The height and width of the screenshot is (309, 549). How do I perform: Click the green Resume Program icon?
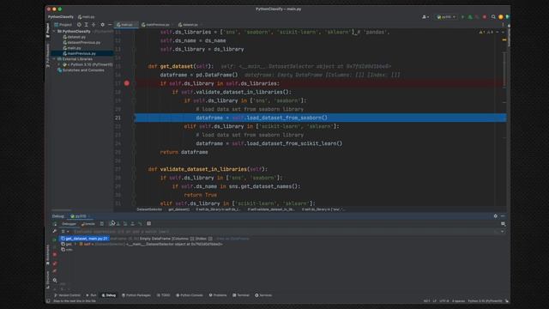click(x=54, y=239)
